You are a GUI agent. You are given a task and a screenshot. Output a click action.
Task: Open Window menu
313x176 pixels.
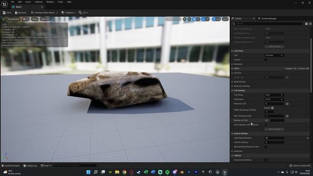(x=50, y=2)
